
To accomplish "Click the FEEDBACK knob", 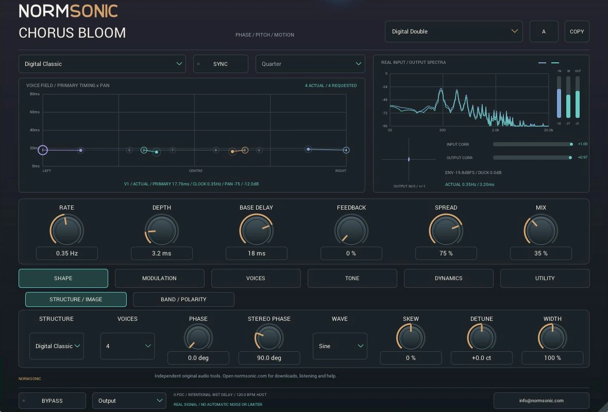I will pyautogui.click(x=351, y=230).
